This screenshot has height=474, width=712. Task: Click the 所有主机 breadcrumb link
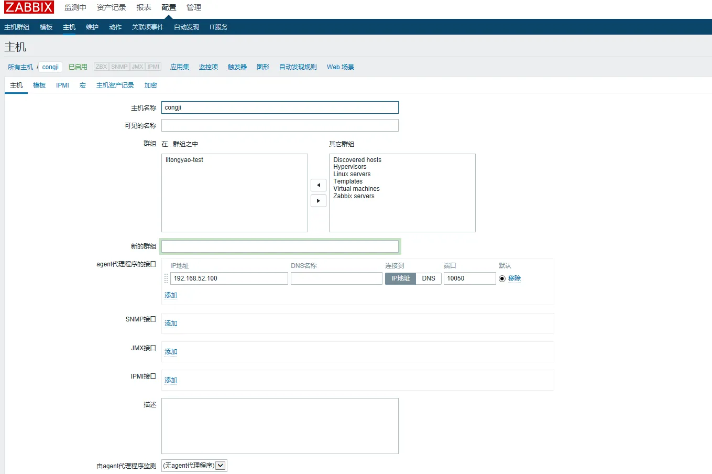20,67
